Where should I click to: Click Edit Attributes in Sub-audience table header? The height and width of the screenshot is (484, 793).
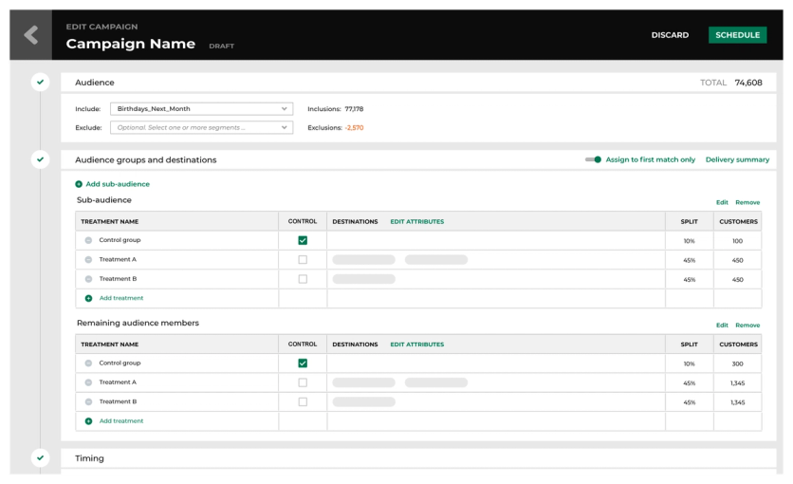point(416,221)
